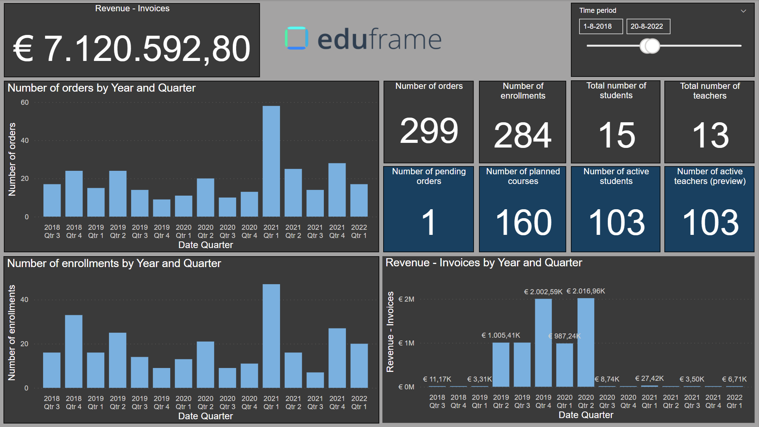The height and width of the screenshot is (427, 759).
Task: Expand the Time period slicer chevron
Action: pyautogui.click(x=743, y=11)
